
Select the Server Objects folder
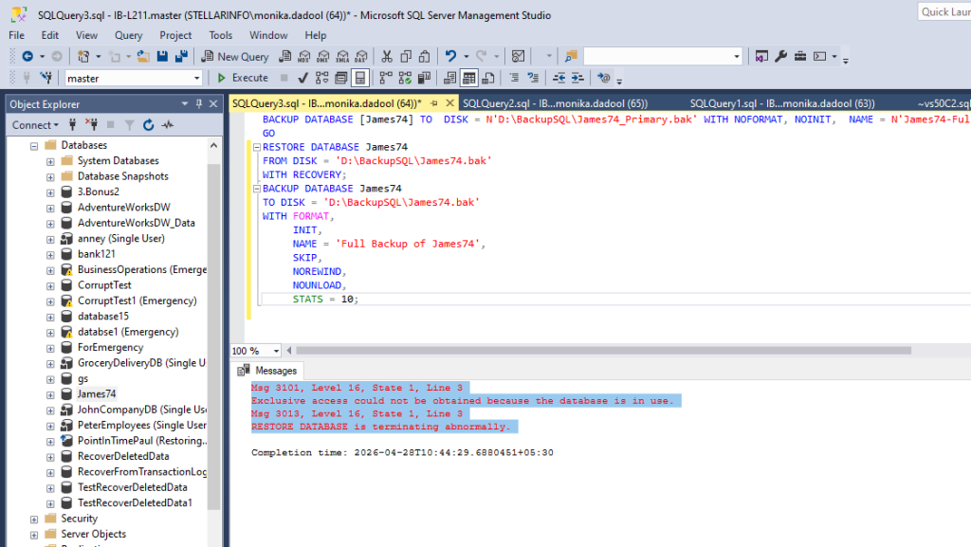tap(93, 534)
